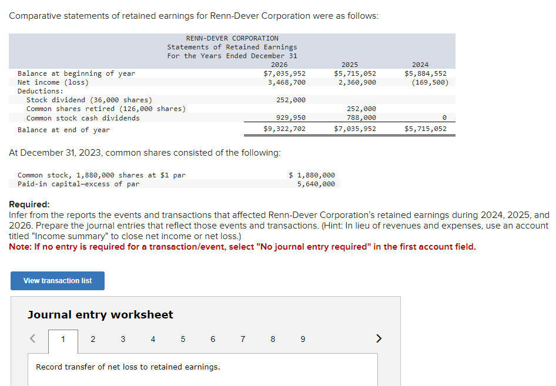This screenshot has height=386, width=556.
Task: Click the View transaction list button
Action: click(x=57, y=281)
